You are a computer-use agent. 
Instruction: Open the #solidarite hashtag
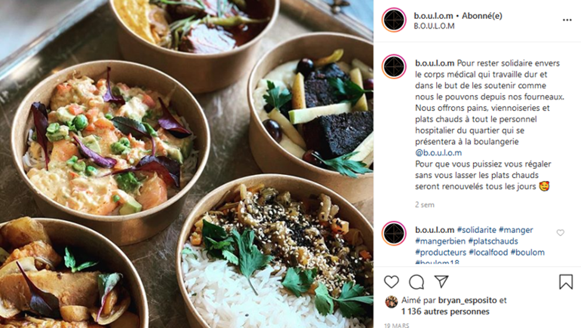click(476, 230)
